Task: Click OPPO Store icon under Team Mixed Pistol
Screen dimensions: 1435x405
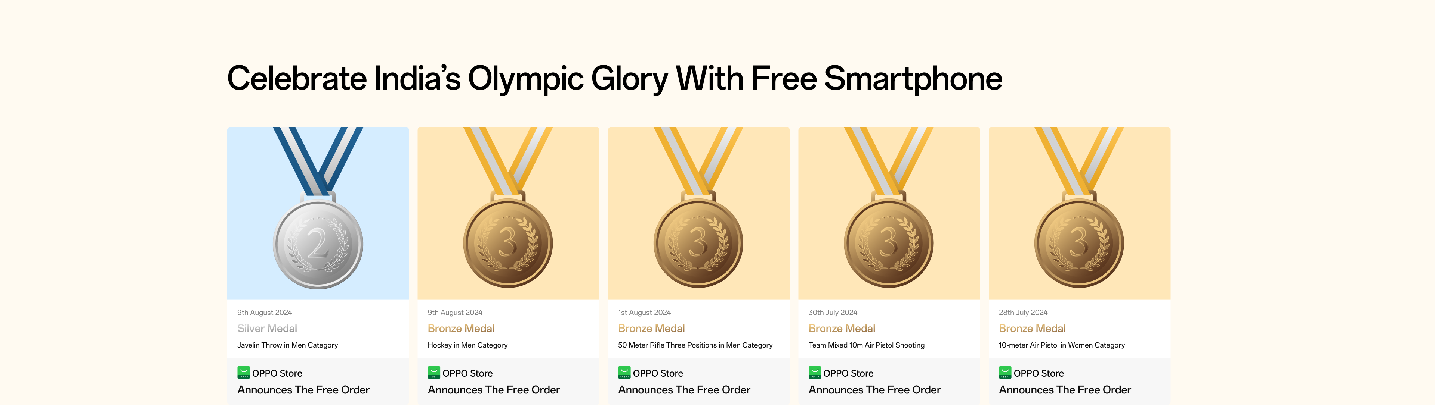Action: 814,372
